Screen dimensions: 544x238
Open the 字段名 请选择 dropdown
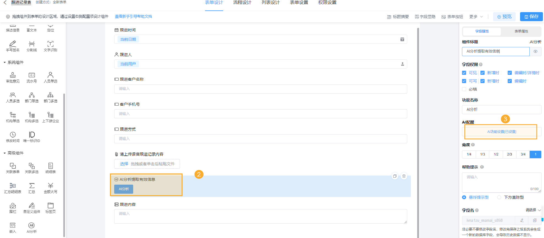pyautogui.click(x=533, y=210)
